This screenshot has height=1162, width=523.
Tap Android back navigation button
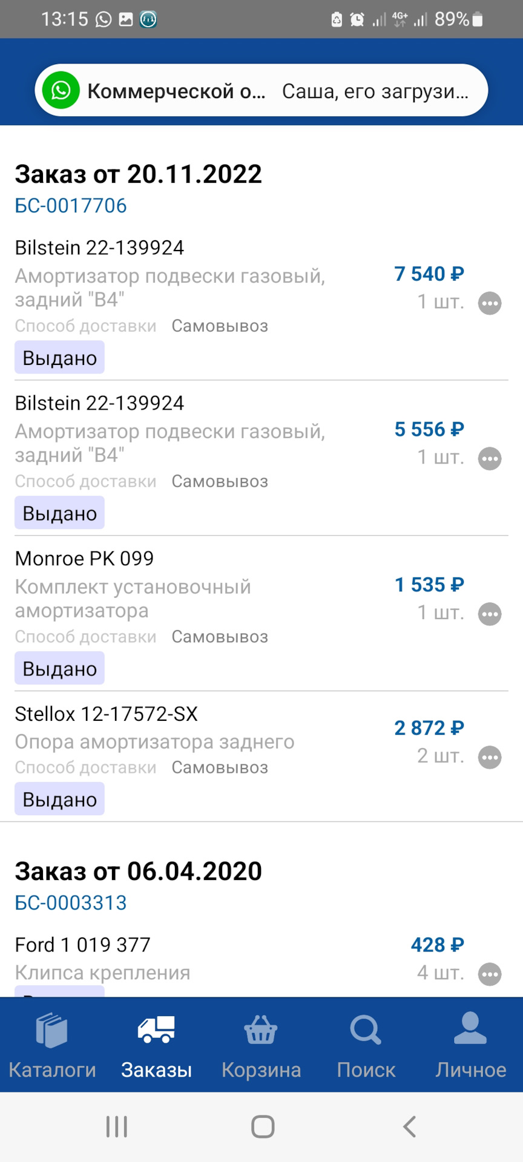(x=410, y=1127)
